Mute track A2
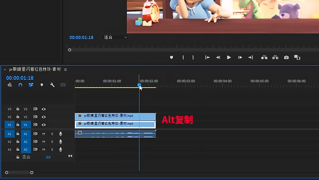Screen dimensions: 319x180 click(43, 142)
